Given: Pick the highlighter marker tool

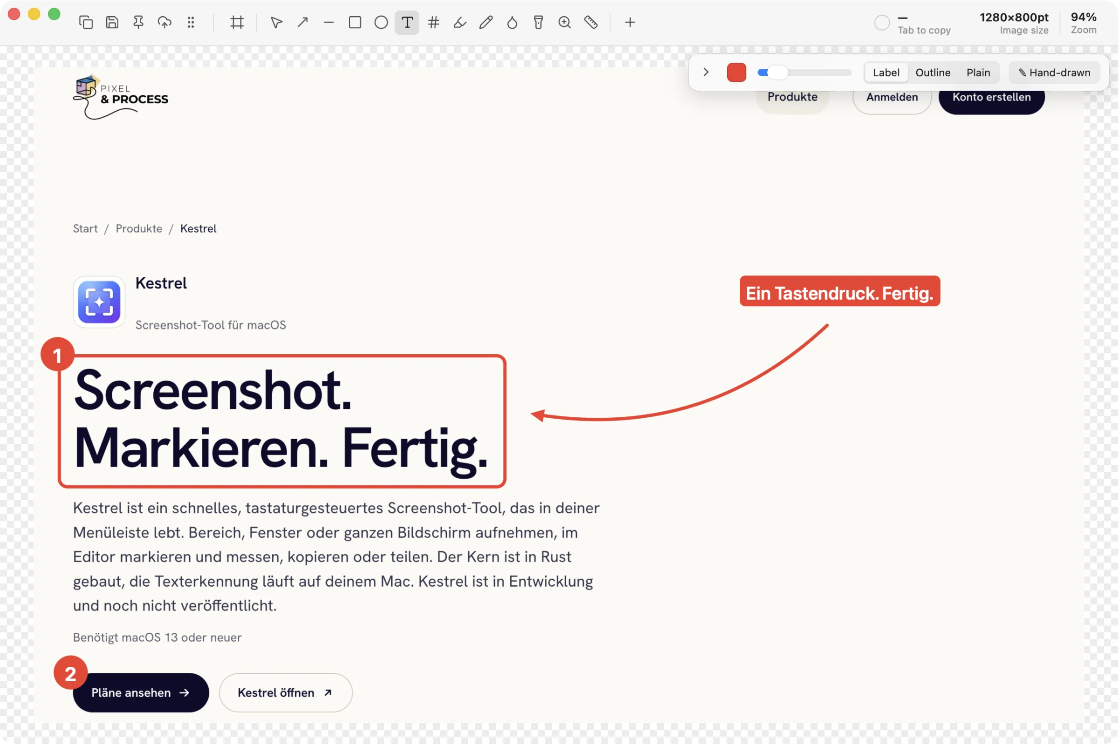Looking at the screenshot, I should tap(460, 22).
